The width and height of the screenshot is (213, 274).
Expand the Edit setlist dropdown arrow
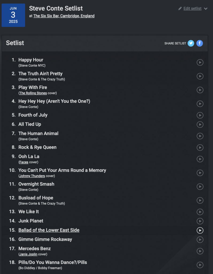pos(206,9)
